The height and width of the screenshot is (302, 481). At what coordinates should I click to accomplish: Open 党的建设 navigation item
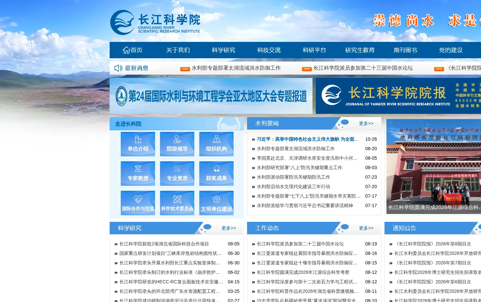pos(451,50)
